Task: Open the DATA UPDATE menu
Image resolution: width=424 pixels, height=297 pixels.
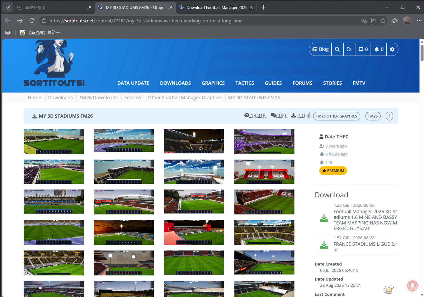Action: (x=133, y=83)
